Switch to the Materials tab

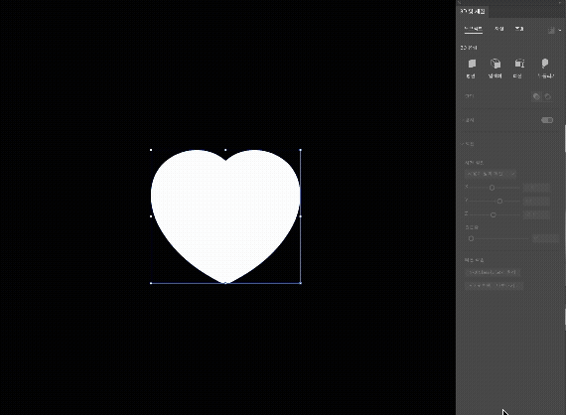pyautogui.click(x=498, y=29)
